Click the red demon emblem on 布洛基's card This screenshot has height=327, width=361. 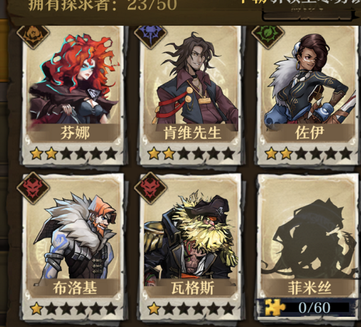pyautogui.click(x=33, y=188)
